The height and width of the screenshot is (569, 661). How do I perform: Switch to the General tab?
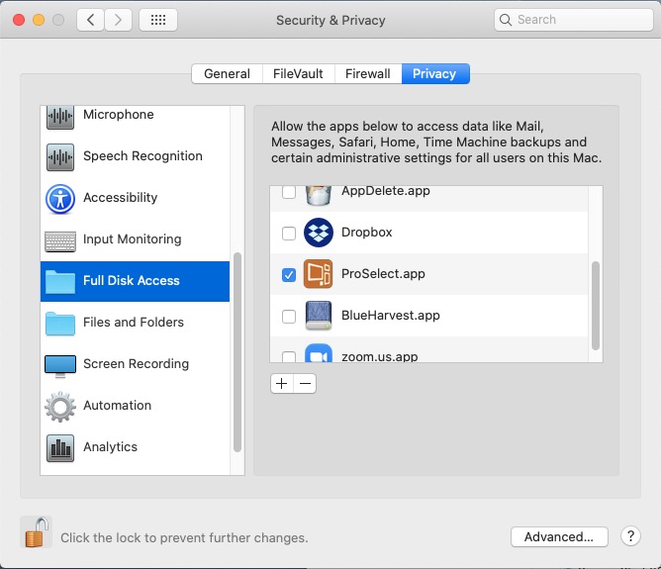coord(227,74)
